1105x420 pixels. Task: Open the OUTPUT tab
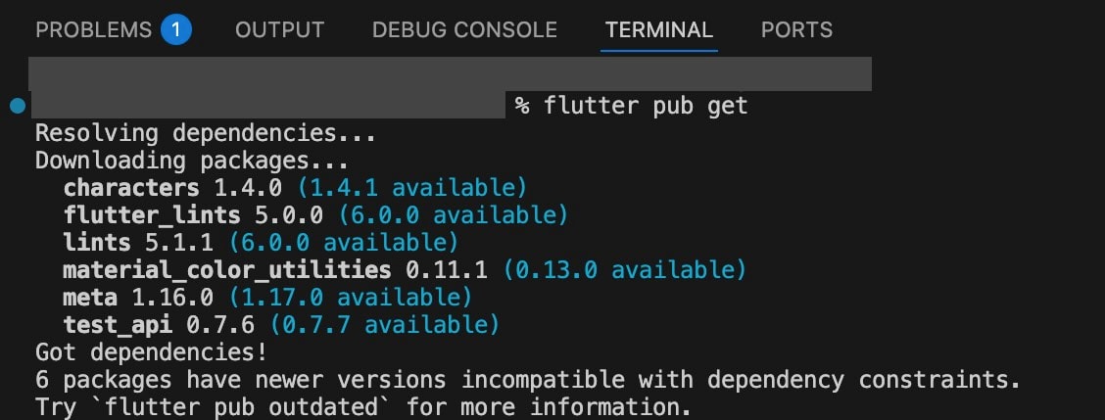click(281, 30)
